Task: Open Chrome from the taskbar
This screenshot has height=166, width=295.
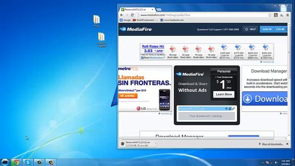Action: (16, 162)
